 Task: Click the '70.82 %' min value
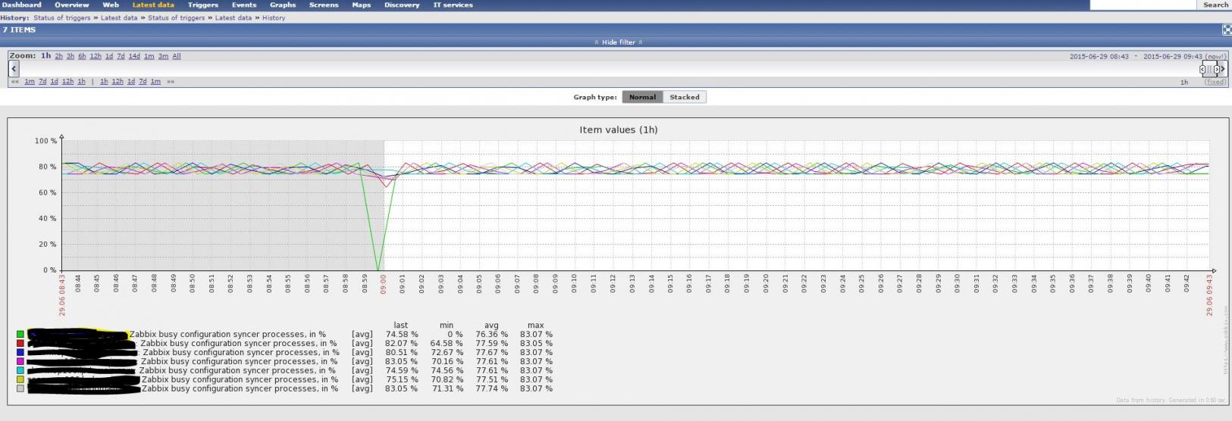(x=447, y=379)
